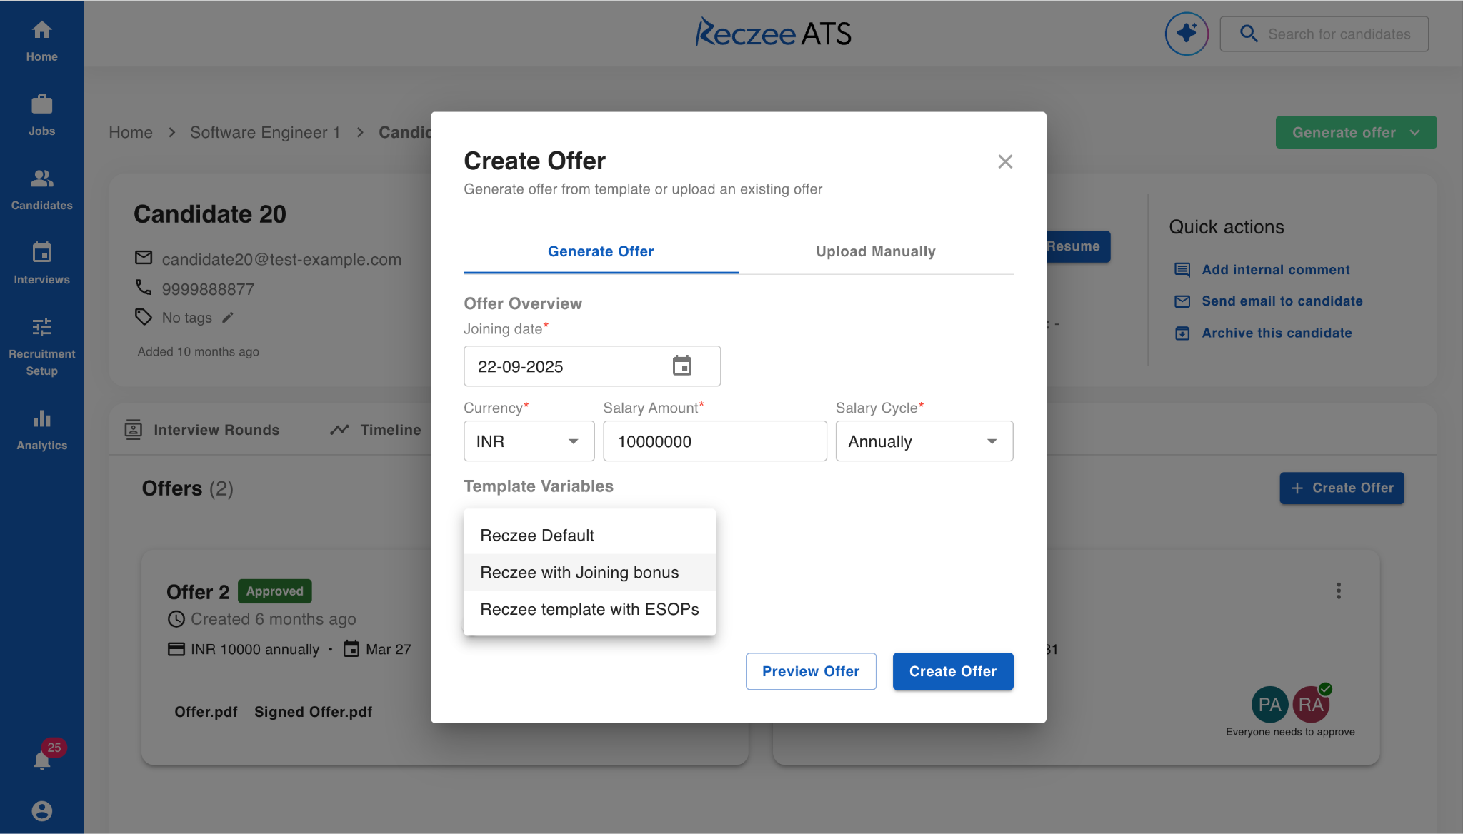Open the Salary Cycle Annually dropdown
The width and height of the screenshot is (1463, 834).
(924, 441)
